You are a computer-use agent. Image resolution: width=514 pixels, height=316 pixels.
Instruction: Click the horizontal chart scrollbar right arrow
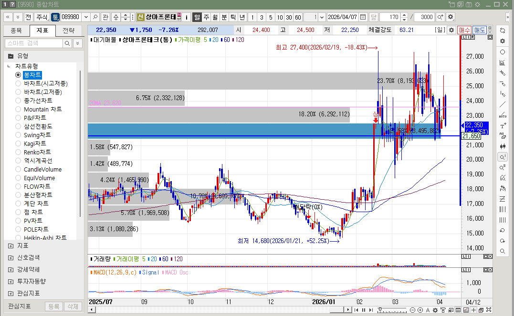pyautogui.click(x=348, y=310)
